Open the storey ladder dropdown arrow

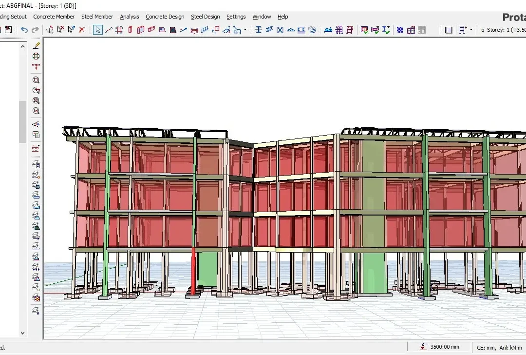coord(471,30)
